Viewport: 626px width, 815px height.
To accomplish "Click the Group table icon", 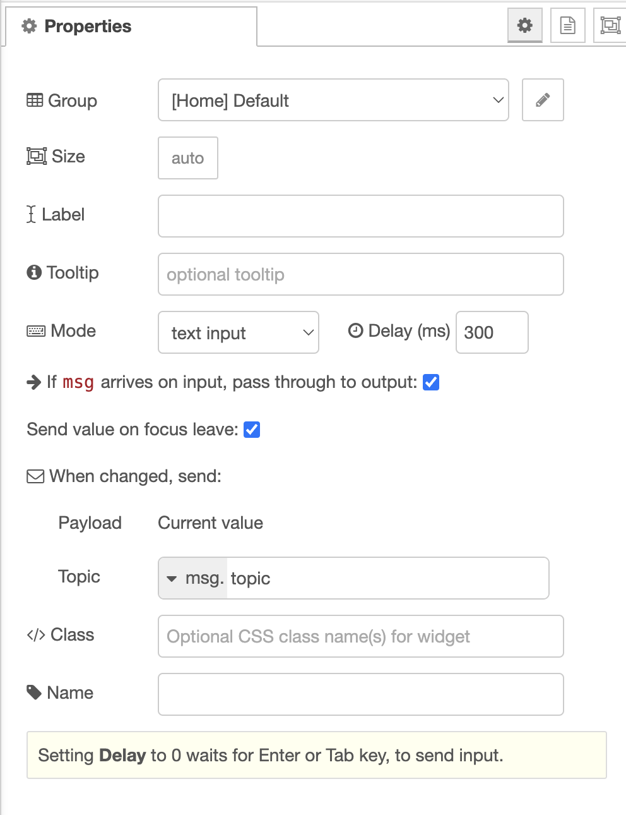I will coord(35,100).
